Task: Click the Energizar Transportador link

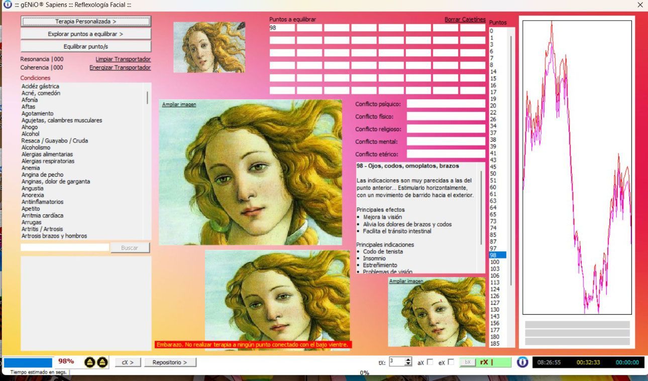Action: pos(120,67)
